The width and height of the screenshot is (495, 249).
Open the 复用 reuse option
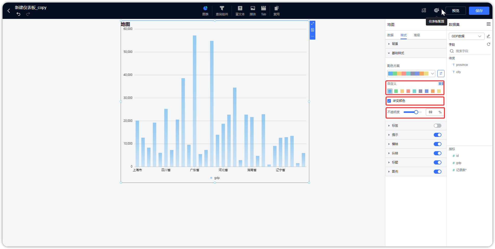pyautogui.click(x=277, y=11)
